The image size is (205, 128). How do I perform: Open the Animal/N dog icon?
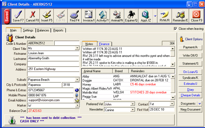click(117, 16)
